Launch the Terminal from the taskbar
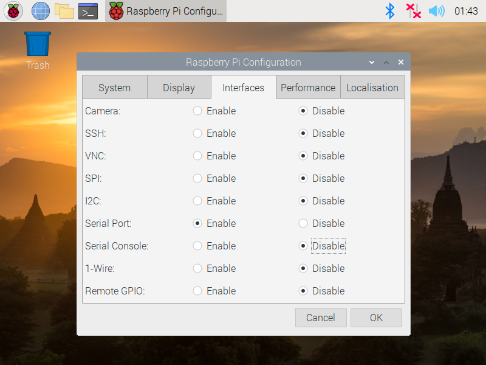Screen dimensions: 486x365 (88, 11)
